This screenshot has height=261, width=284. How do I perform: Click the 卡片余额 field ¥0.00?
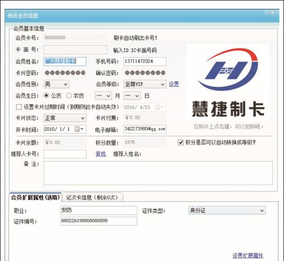[x=65, y=143]
